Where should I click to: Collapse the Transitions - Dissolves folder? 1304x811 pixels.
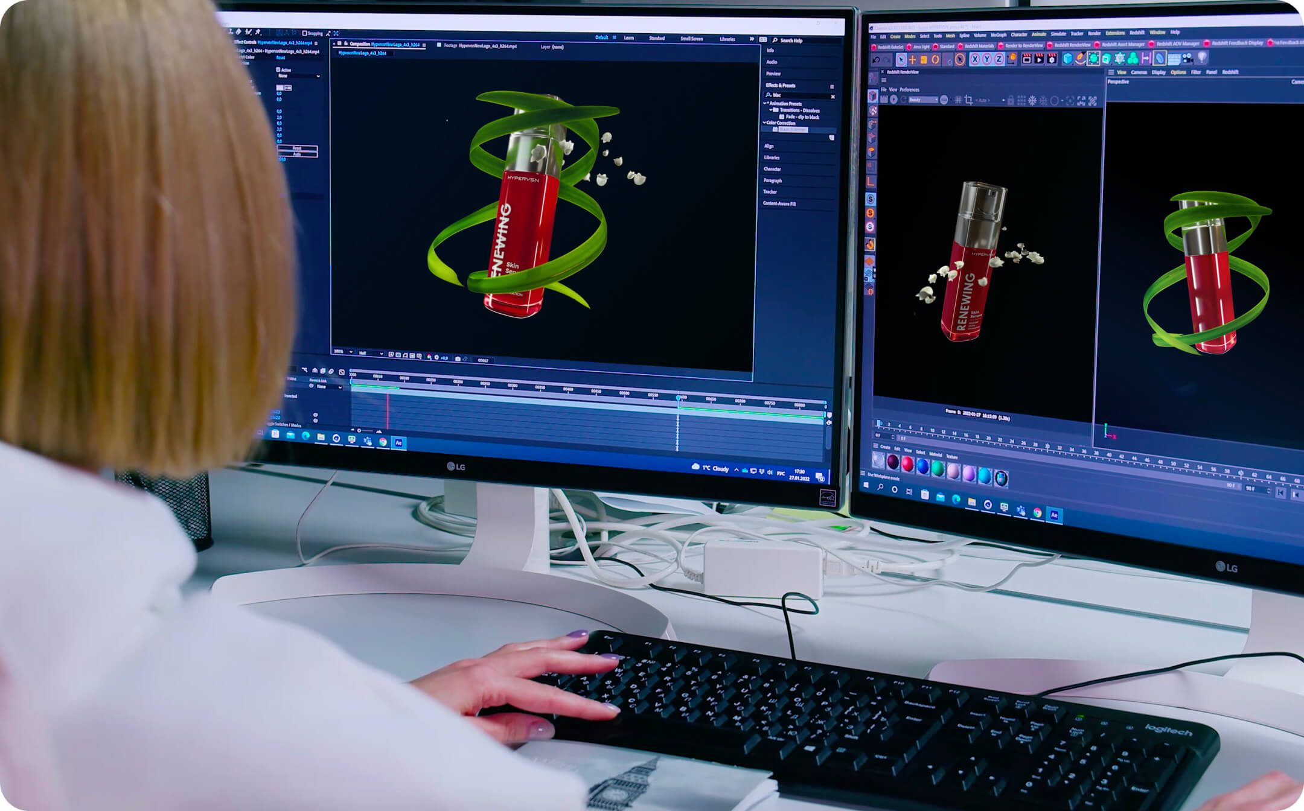(x=771, y=110)
